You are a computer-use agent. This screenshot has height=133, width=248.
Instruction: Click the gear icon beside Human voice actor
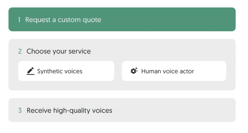point(134,71)
